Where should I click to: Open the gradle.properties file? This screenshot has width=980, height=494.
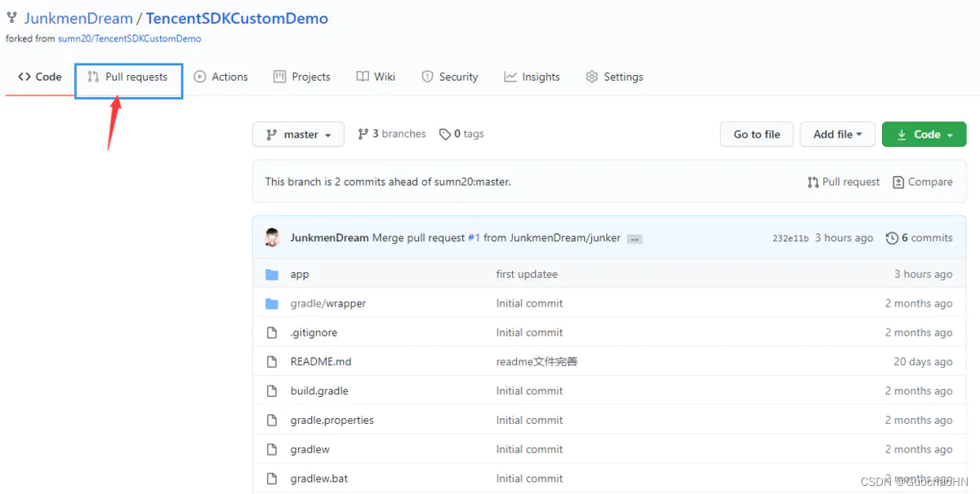click(332, 421)
